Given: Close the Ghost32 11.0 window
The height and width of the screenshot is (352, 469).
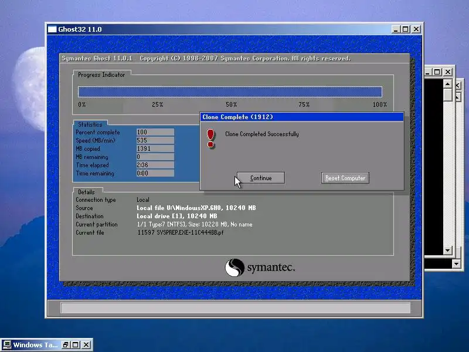Looking at the screenshot, I should tap(416, 29).
